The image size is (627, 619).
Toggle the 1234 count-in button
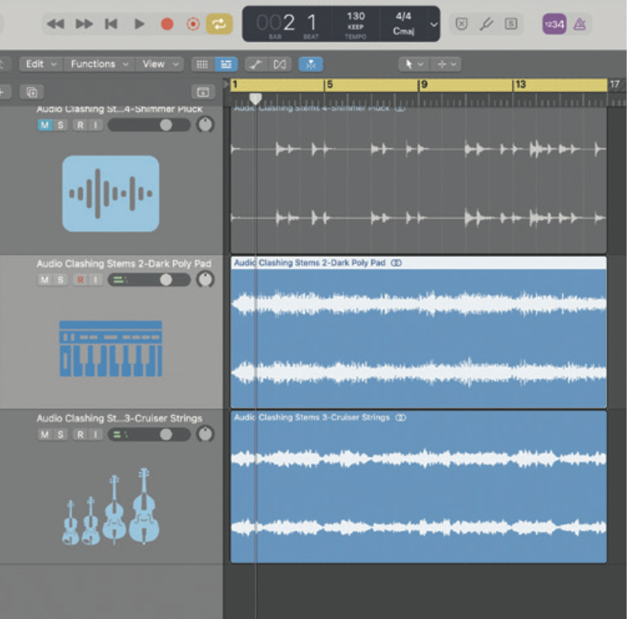pos(553,24)
